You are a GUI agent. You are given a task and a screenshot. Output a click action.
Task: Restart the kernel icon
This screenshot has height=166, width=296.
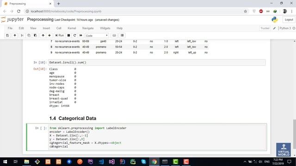(x=75, y=36)
